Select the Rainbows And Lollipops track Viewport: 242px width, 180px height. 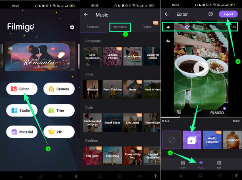[x=92, y=123]
